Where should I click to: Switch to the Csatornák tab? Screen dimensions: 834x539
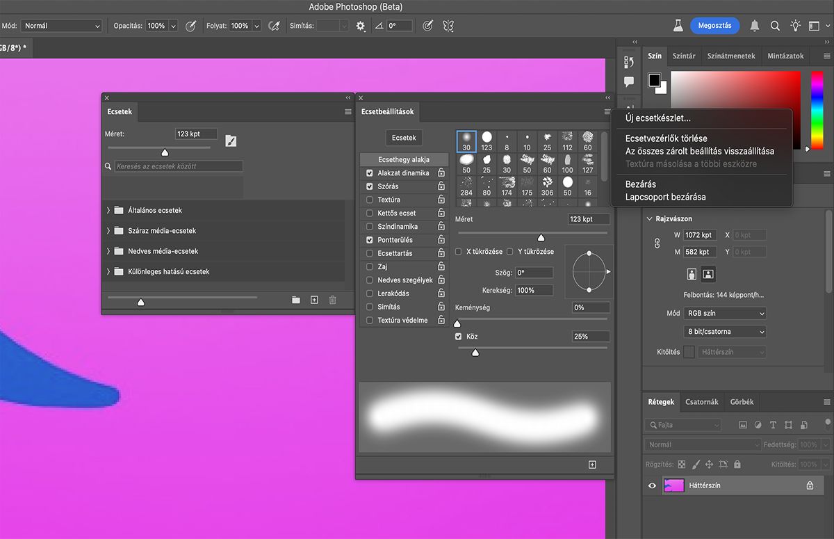click(701, 402)
